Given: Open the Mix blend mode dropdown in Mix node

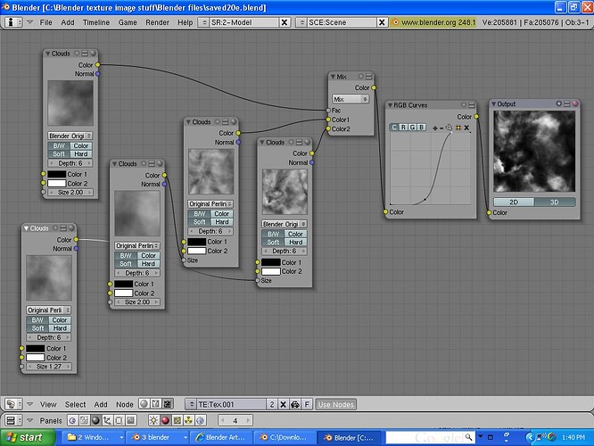Looking at the screenshot, I should pyautogui.click(x=351, y=99).
